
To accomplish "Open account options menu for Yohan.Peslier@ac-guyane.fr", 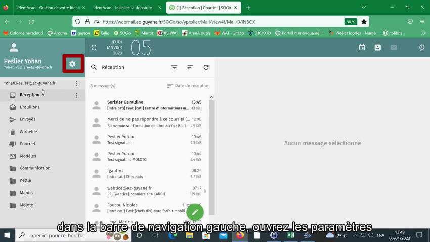I will [77, 83].
